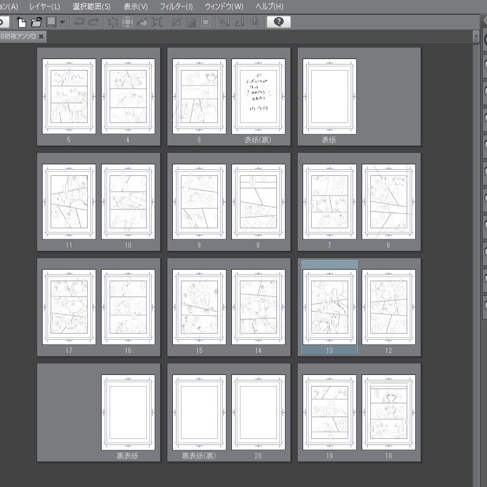Toggle Snap to Ruler icon
Image resolution: width=487 pixels, height=487 pixels.
click(225, 22)
